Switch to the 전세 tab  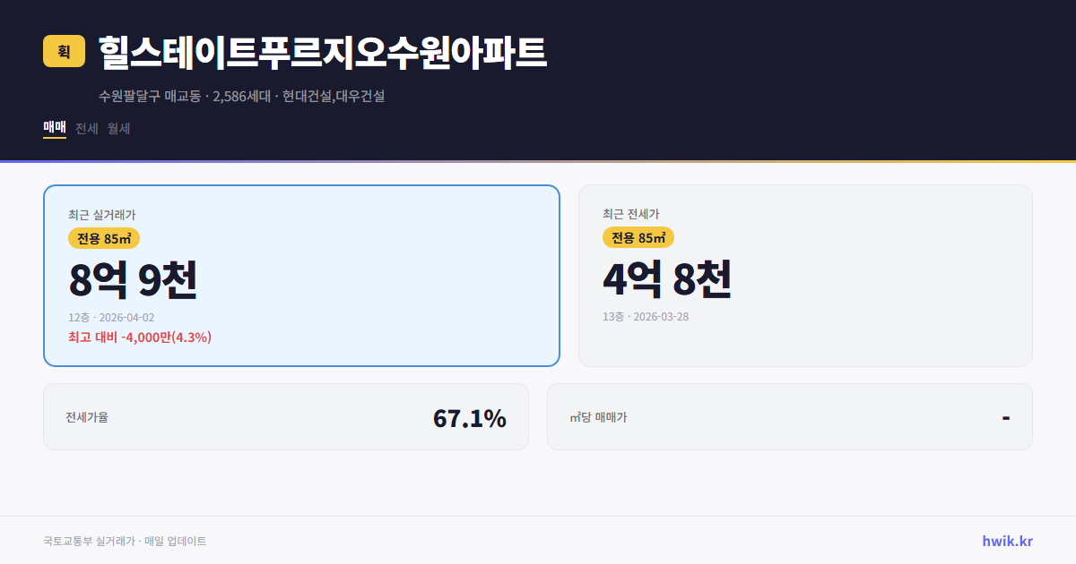(86, 128)
